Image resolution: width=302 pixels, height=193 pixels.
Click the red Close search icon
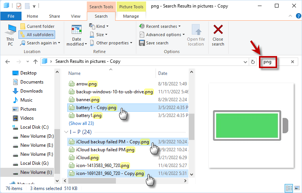[218, 30]
